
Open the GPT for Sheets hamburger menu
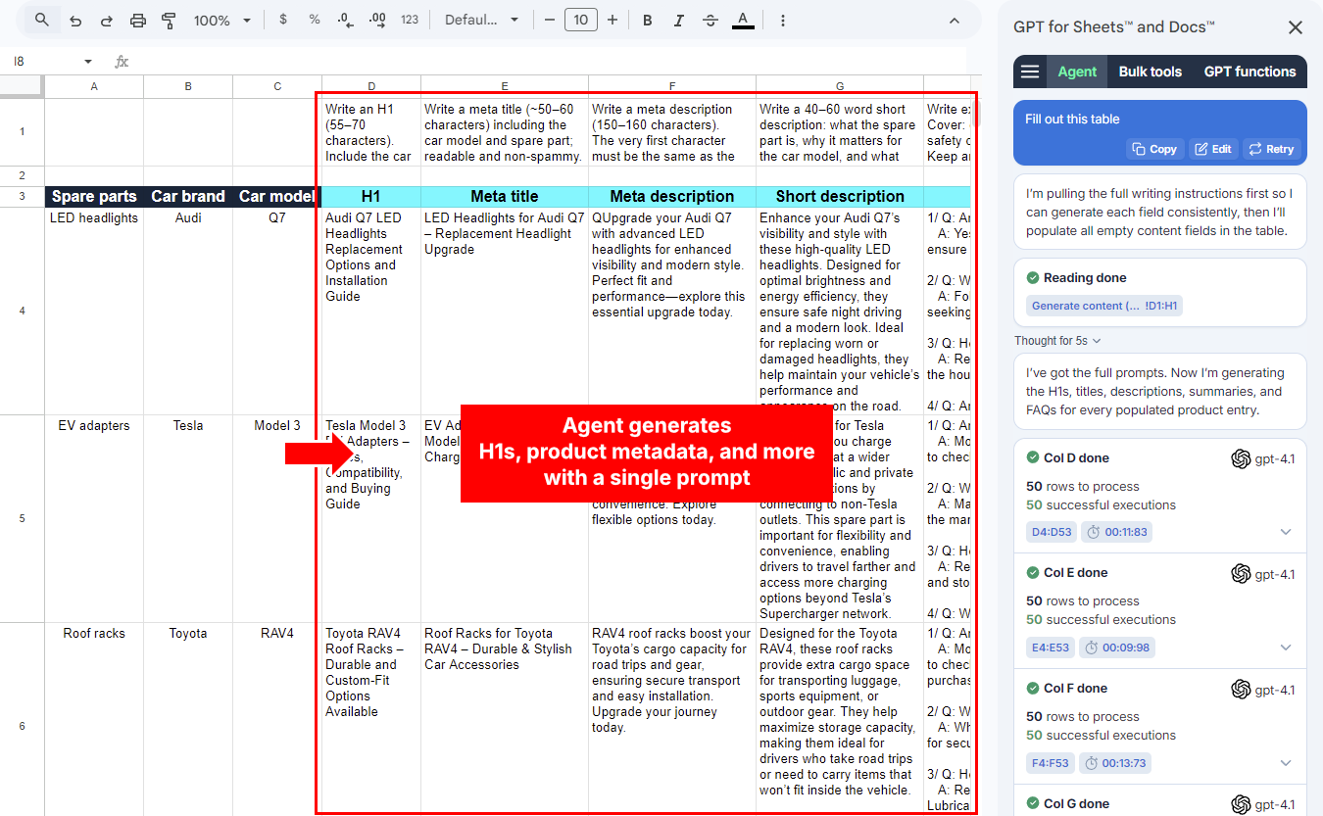click(1031, 71)
